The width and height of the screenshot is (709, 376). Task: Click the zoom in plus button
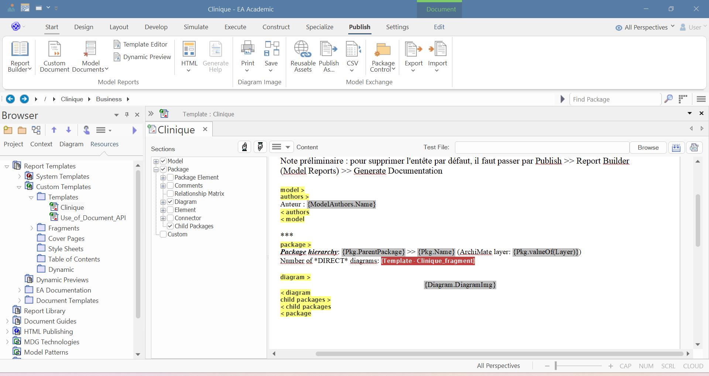click(x=611, y=366)
